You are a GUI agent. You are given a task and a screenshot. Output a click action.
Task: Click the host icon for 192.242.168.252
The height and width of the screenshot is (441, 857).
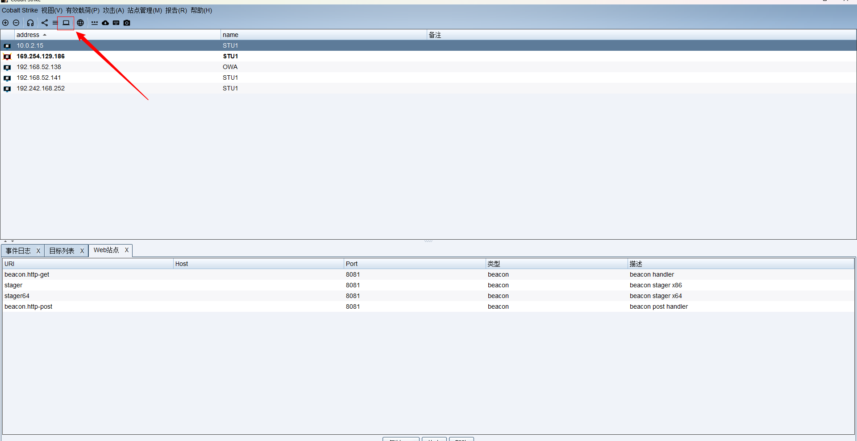(x=7, y=89)
